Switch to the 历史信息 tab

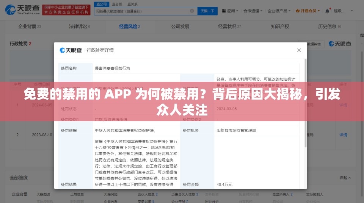(329, 27)
